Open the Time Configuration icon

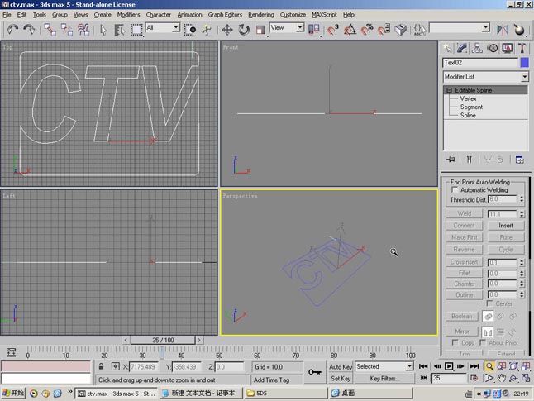pyautogui.click(x=474, y=378)
